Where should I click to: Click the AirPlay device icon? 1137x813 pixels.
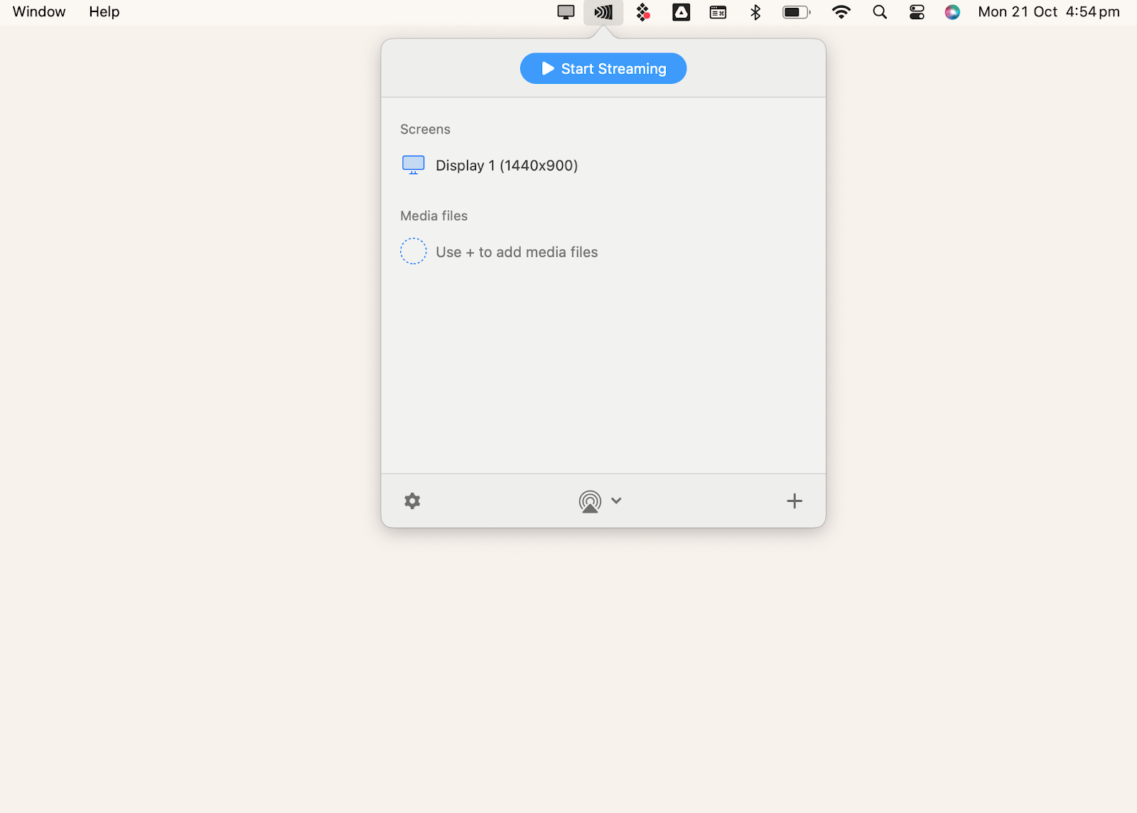590,501
